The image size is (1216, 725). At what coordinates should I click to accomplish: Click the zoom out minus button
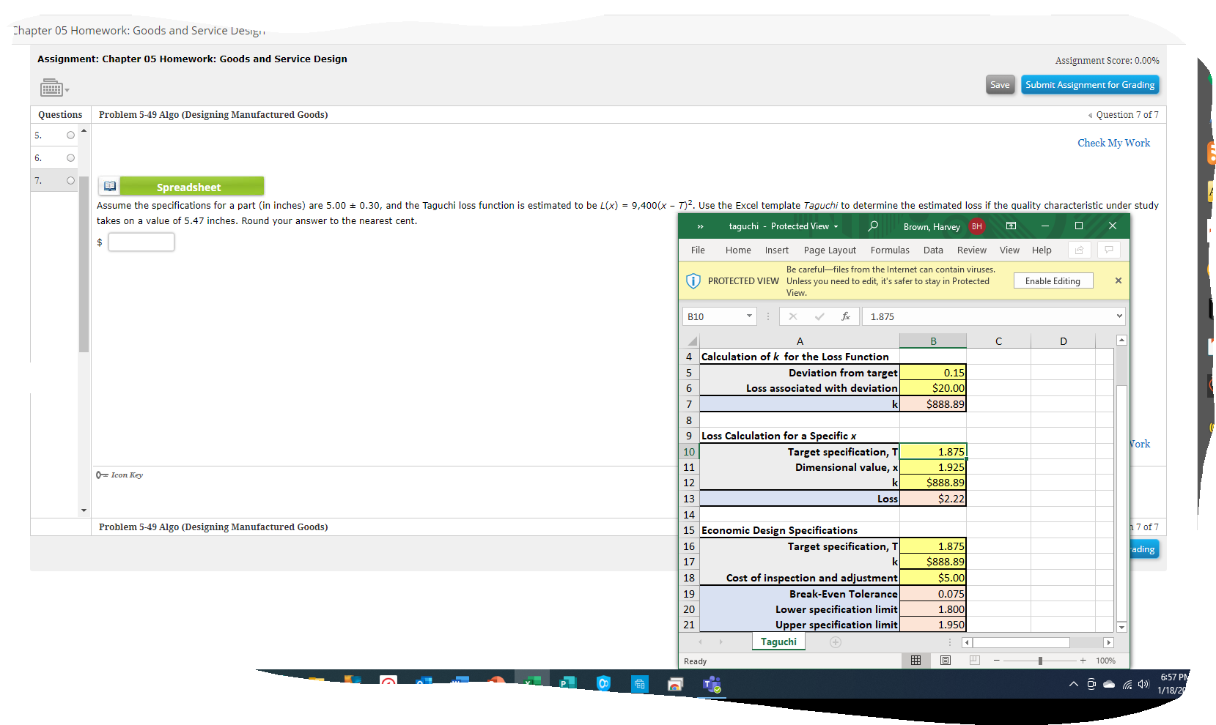point(996,661)
